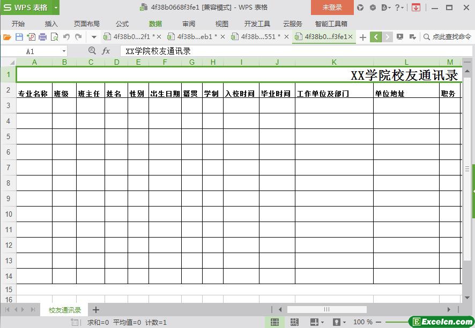The image size is (475, 328).
Task: Expand the Name Box A1 dropdown
Action: click(x=64, y=51)
